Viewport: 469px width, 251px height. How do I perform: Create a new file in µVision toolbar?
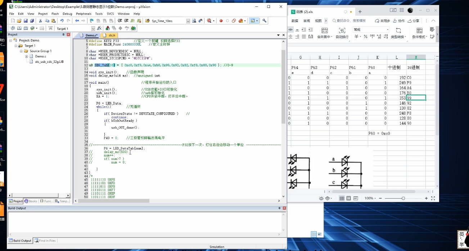13,21
